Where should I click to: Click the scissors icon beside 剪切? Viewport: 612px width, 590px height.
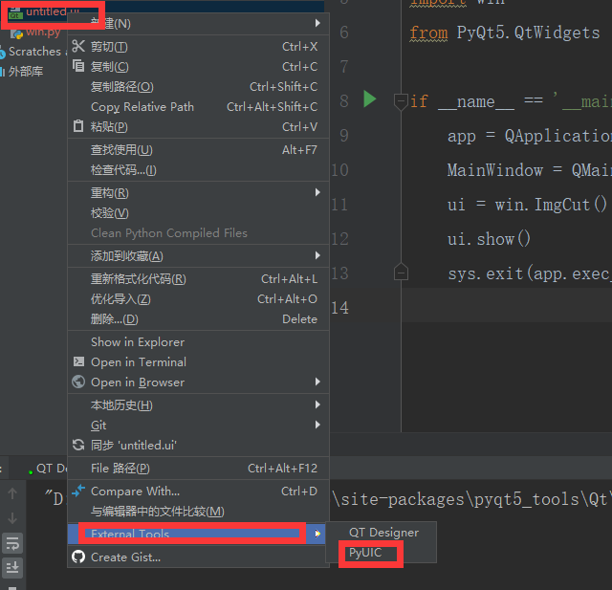click(x=79, y=47)
